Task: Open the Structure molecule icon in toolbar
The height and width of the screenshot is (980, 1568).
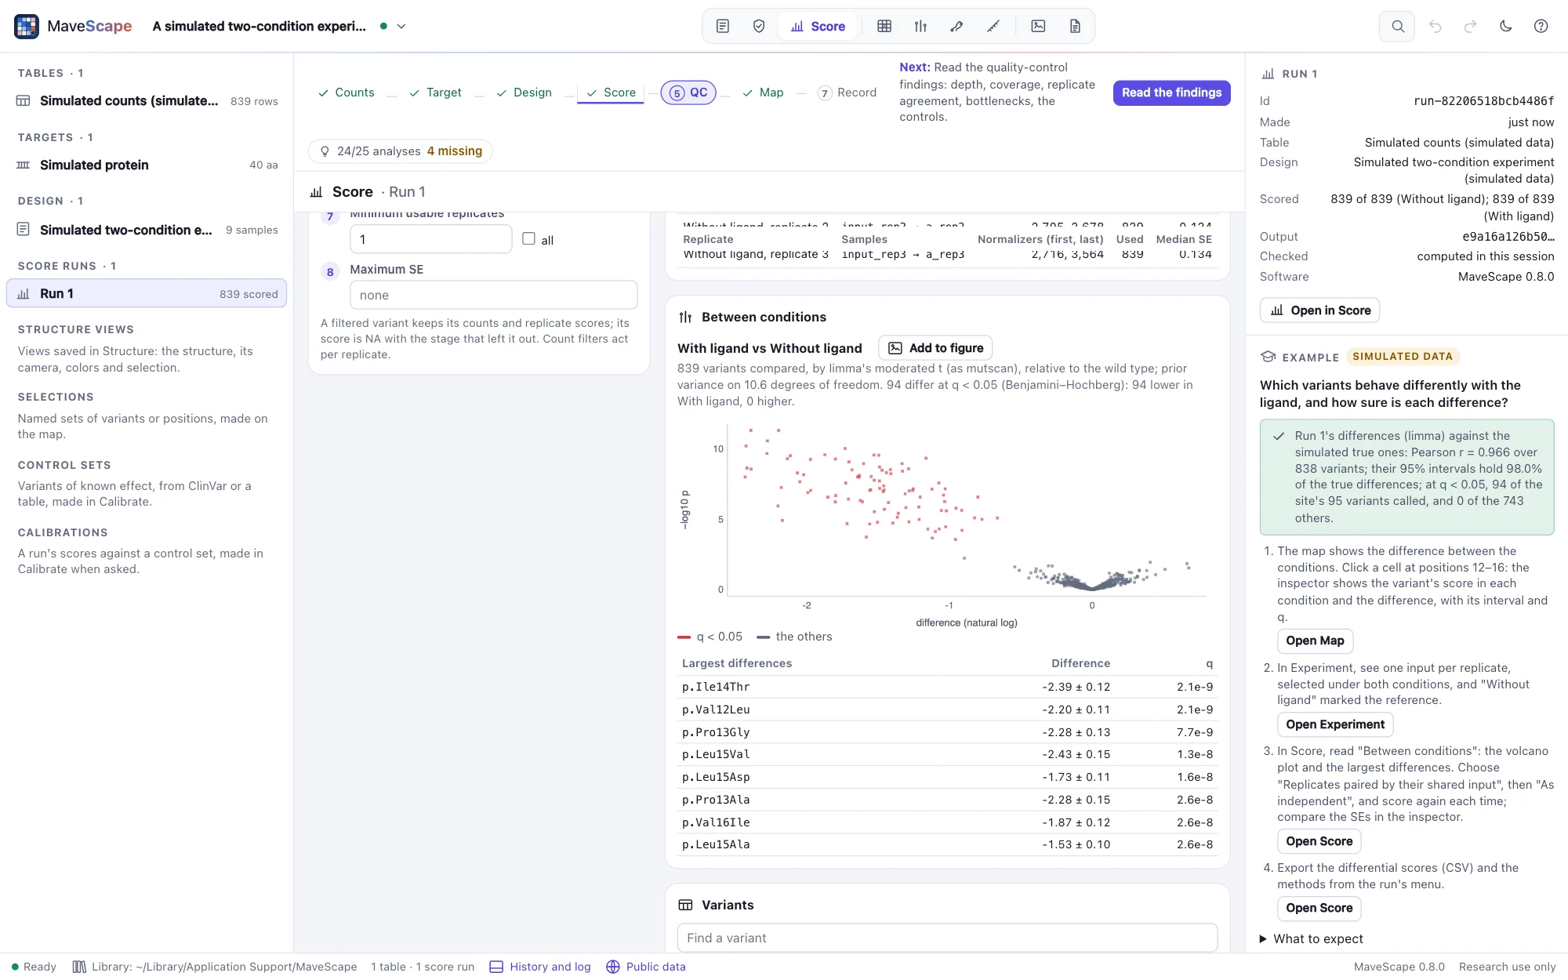Action: (x=956, y=26)
